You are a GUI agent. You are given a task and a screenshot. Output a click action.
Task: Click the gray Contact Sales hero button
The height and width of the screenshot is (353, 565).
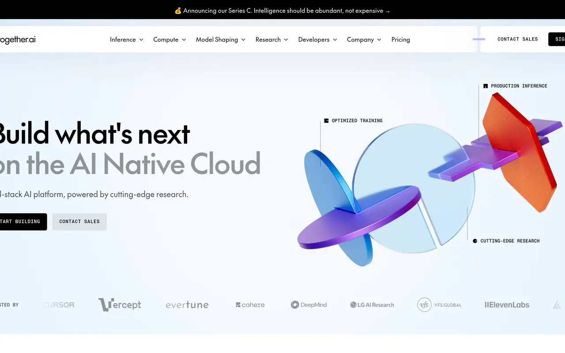[x=79, y=222]
